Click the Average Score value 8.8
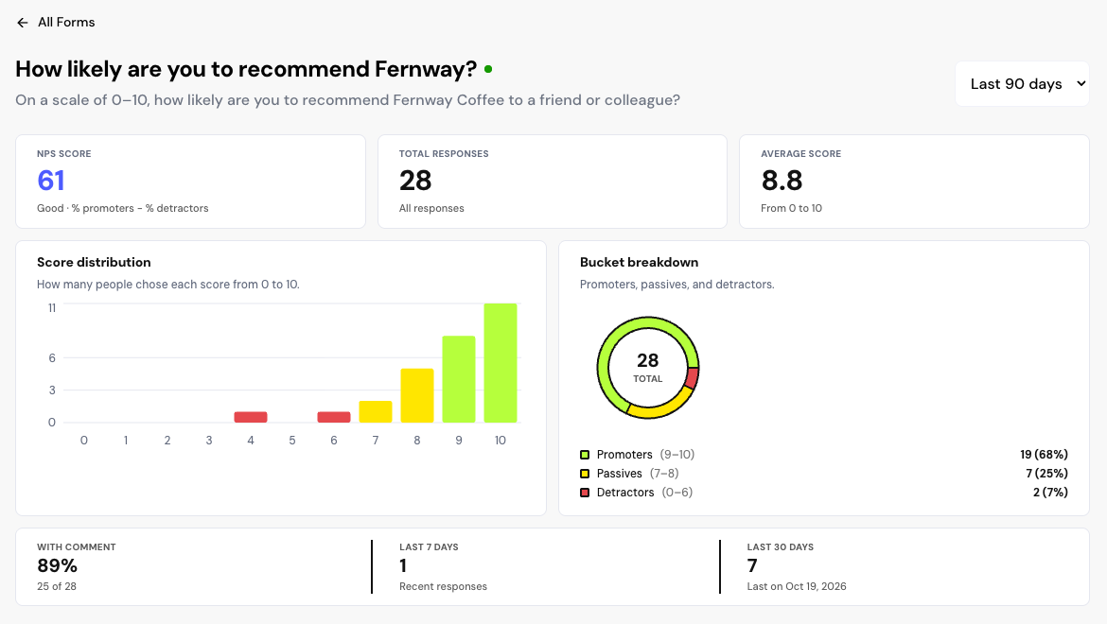The height and width of the screenshot is (624, 1107). coord(782,181)
